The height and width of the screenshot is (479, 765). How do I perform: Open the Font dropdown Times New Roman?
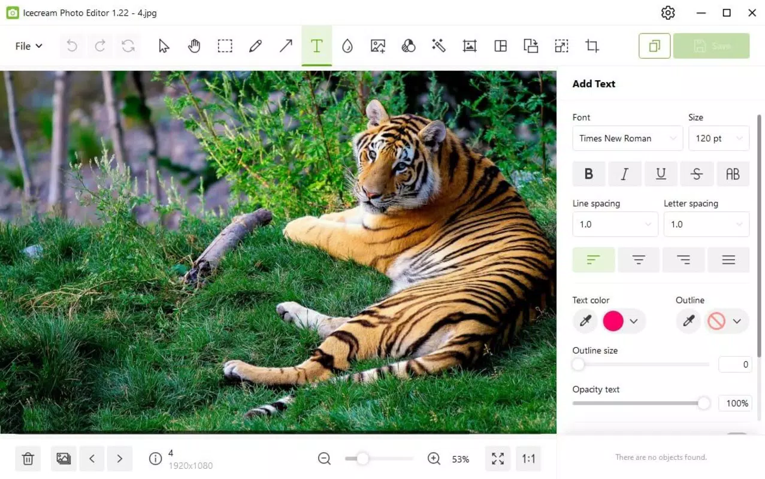coord(628,138)
